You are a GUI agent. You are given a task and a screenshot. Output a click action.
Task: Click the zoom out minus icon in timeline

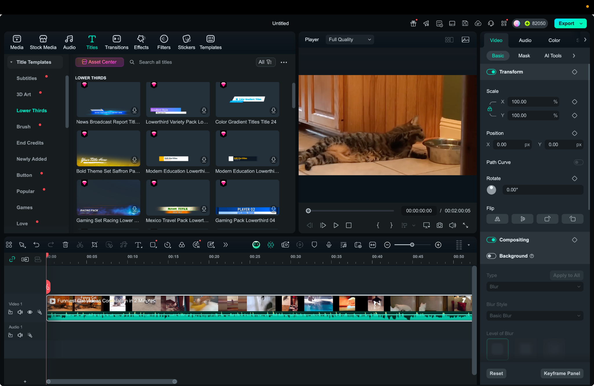pos(387,245)
